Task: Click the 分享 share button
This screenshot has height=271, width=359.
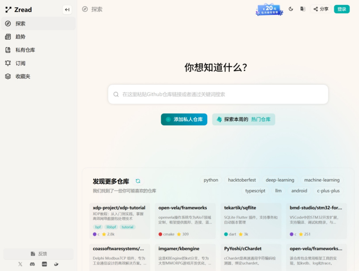Action: [x=320, y=9]
